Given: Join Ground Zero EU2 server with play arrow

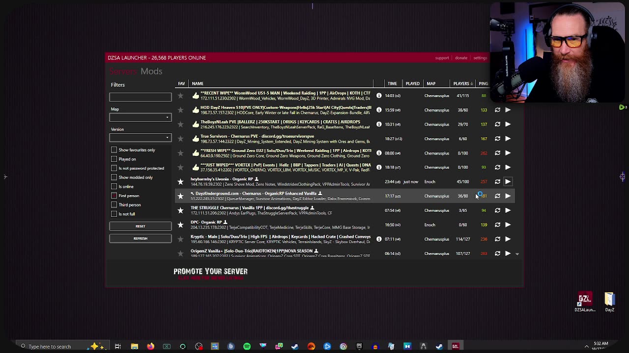Looking at the screenshot, I should 508,153.
